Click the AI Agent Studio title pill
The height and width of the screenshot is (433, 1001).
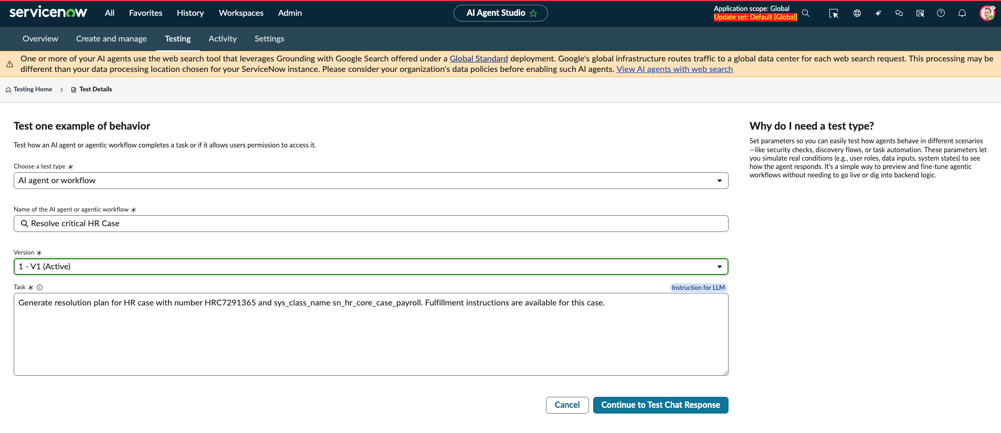pos(500,13)
